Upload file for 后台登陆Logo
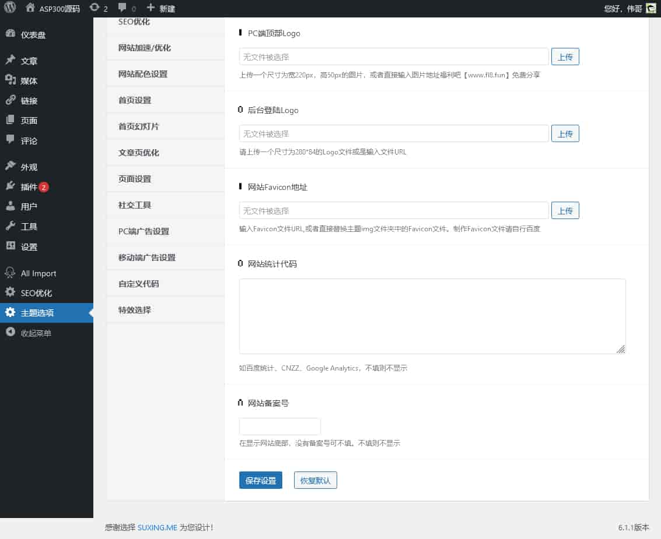Viewport: 661px width, 539px height. pyautogui.click(x=565, y=133)
